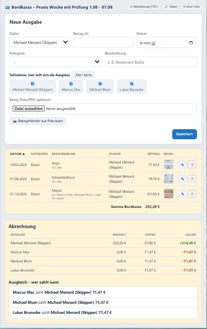Viewport: 207px width, 329px height.
Task: Delete the Schweizerhaus expense via trash icon
Action: (x=192, y=179)
